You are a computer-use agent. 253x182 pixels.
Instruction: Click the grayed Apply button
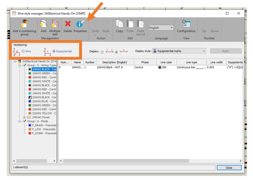click(x=226, y=51)
